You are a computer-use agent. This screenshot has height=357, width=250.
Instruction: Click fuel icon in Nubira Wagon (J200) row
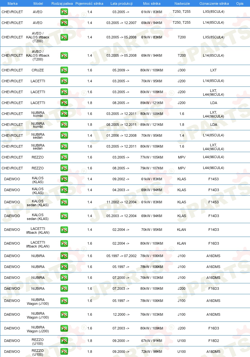(64, 328)
